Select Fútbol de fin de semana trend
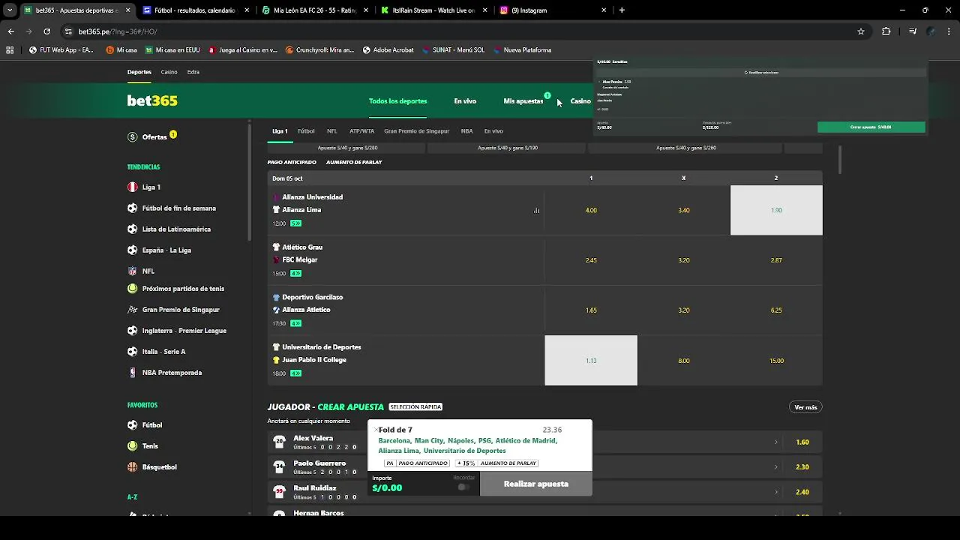This screenshot has width=960, height=540. coord(178,208)
